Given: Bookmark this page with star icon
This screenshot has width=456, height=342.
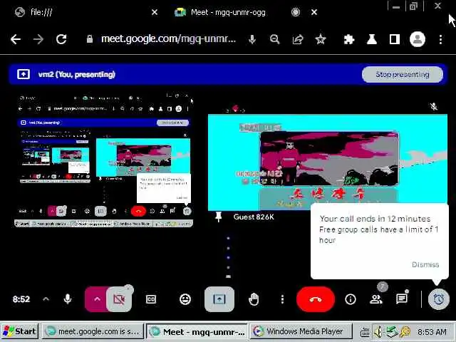Looking at the screenshot, I should 320,39.
